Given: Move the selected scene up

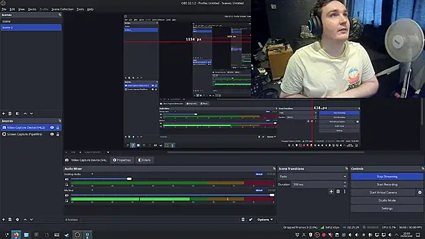Looking at the screenshot, I should (25, 114).
